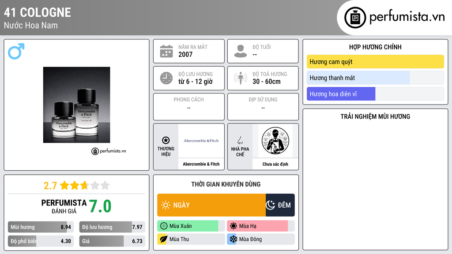The image size is (452, 254).
Task: Click the Mùi hương 8.94 rating bar
Action: pos(41,227)
